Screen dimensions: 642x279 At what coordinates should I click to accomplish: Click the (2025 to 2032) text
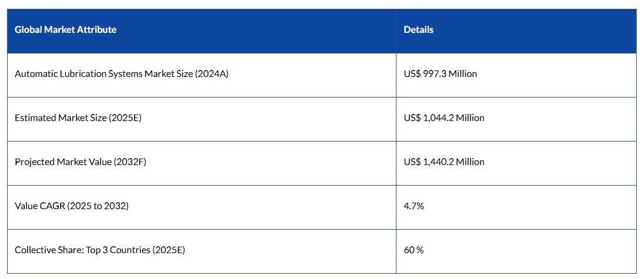97,206
